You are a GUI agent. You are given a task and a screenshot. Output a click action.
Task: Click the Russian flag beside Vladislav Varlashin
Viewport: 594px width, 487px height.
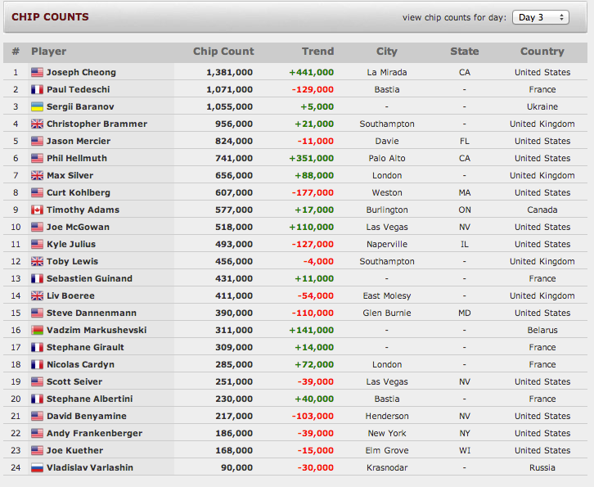coord(37,467)
